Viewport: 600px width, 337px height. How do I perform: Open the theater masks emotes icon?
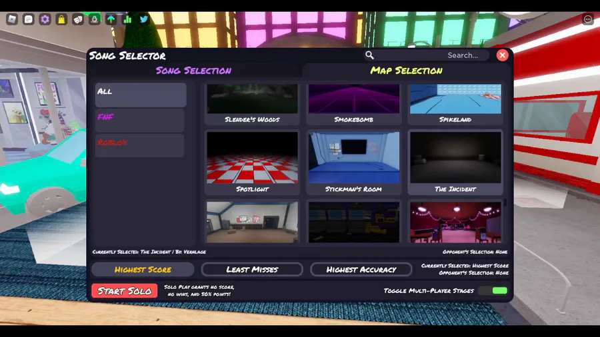[78, 19]
